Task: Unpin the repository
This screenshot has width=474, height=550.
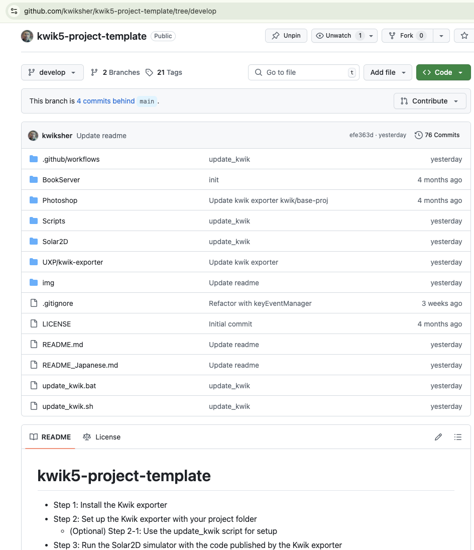Action: click(286, 36)
